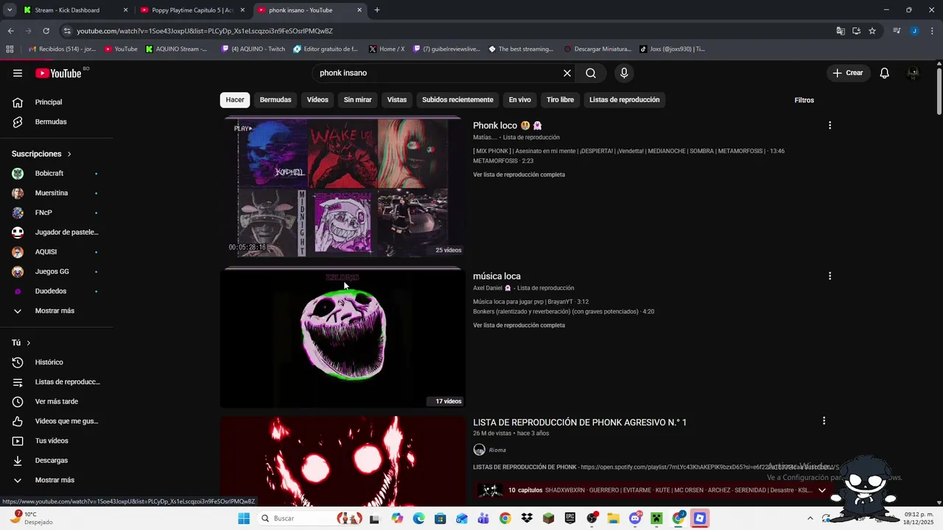
Task: Open the account avatar menu
Action: [x=913, y=73]
